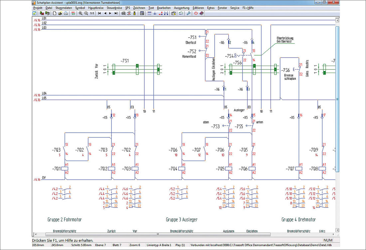Image resolution: width=366 pixels, height=250 pixels.
Task: Open the PM project manager icon
Action: pyautogui.click(x=42, y=14)
